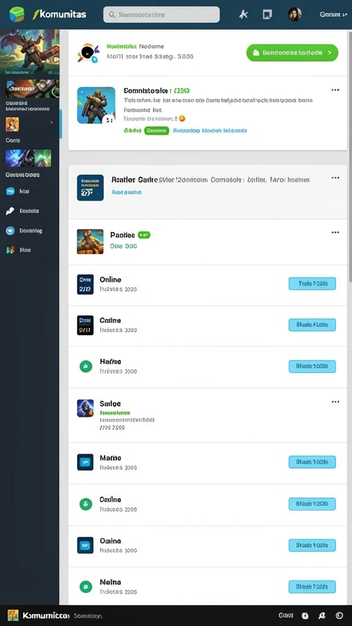Open the Bondcis sidebar menu item label

[x=29, y=211]
